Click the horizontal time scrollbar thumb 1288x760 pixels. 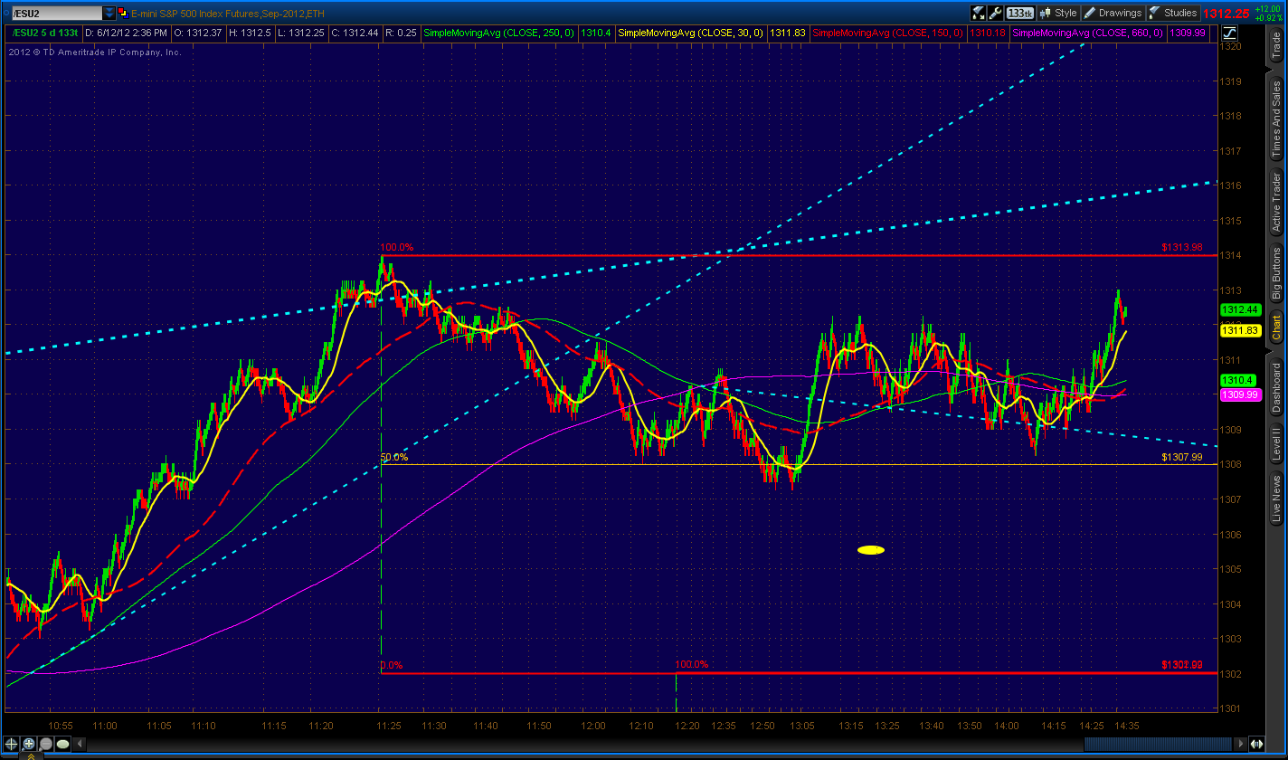coord(1157,744)
